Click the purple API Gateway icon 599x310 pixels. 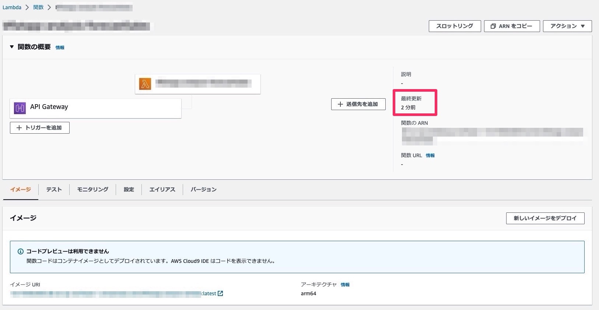pyautogui.click(x=20, y=108)
